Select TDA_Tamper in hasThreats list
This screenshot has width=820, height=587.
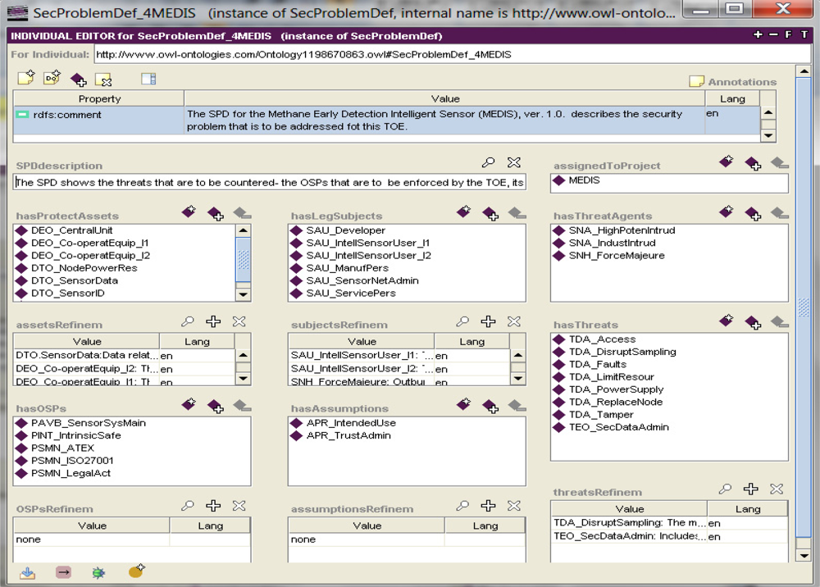click(601, 415)
